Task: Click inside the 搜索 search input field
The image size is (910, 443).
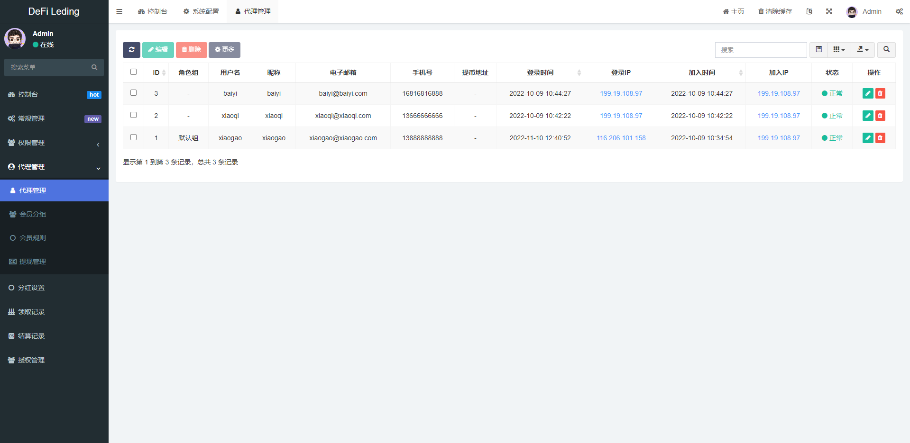Action: point(761,50)
